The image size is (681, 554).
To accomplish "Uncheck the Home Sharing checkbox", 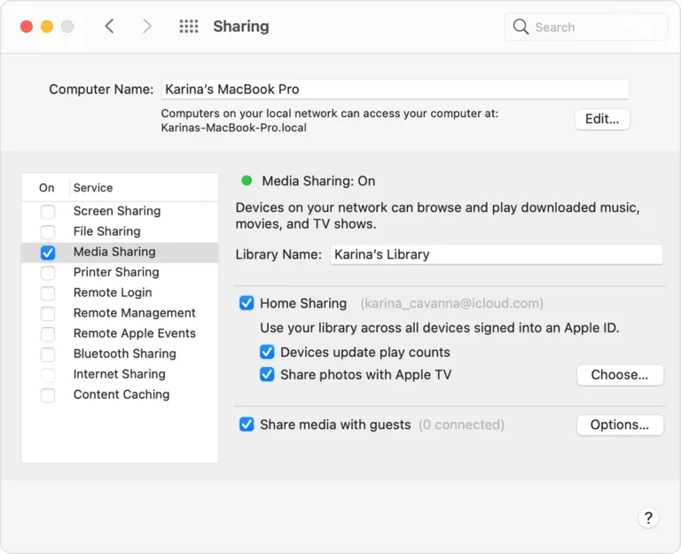I will click(247, 303).
